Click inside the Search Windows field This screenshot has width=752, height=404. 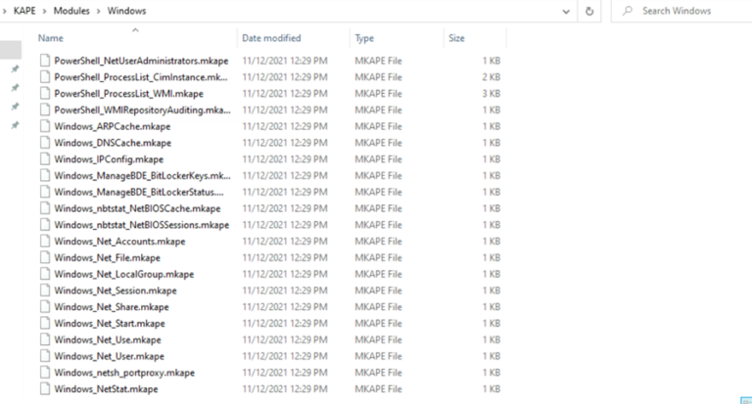[681, 11]
